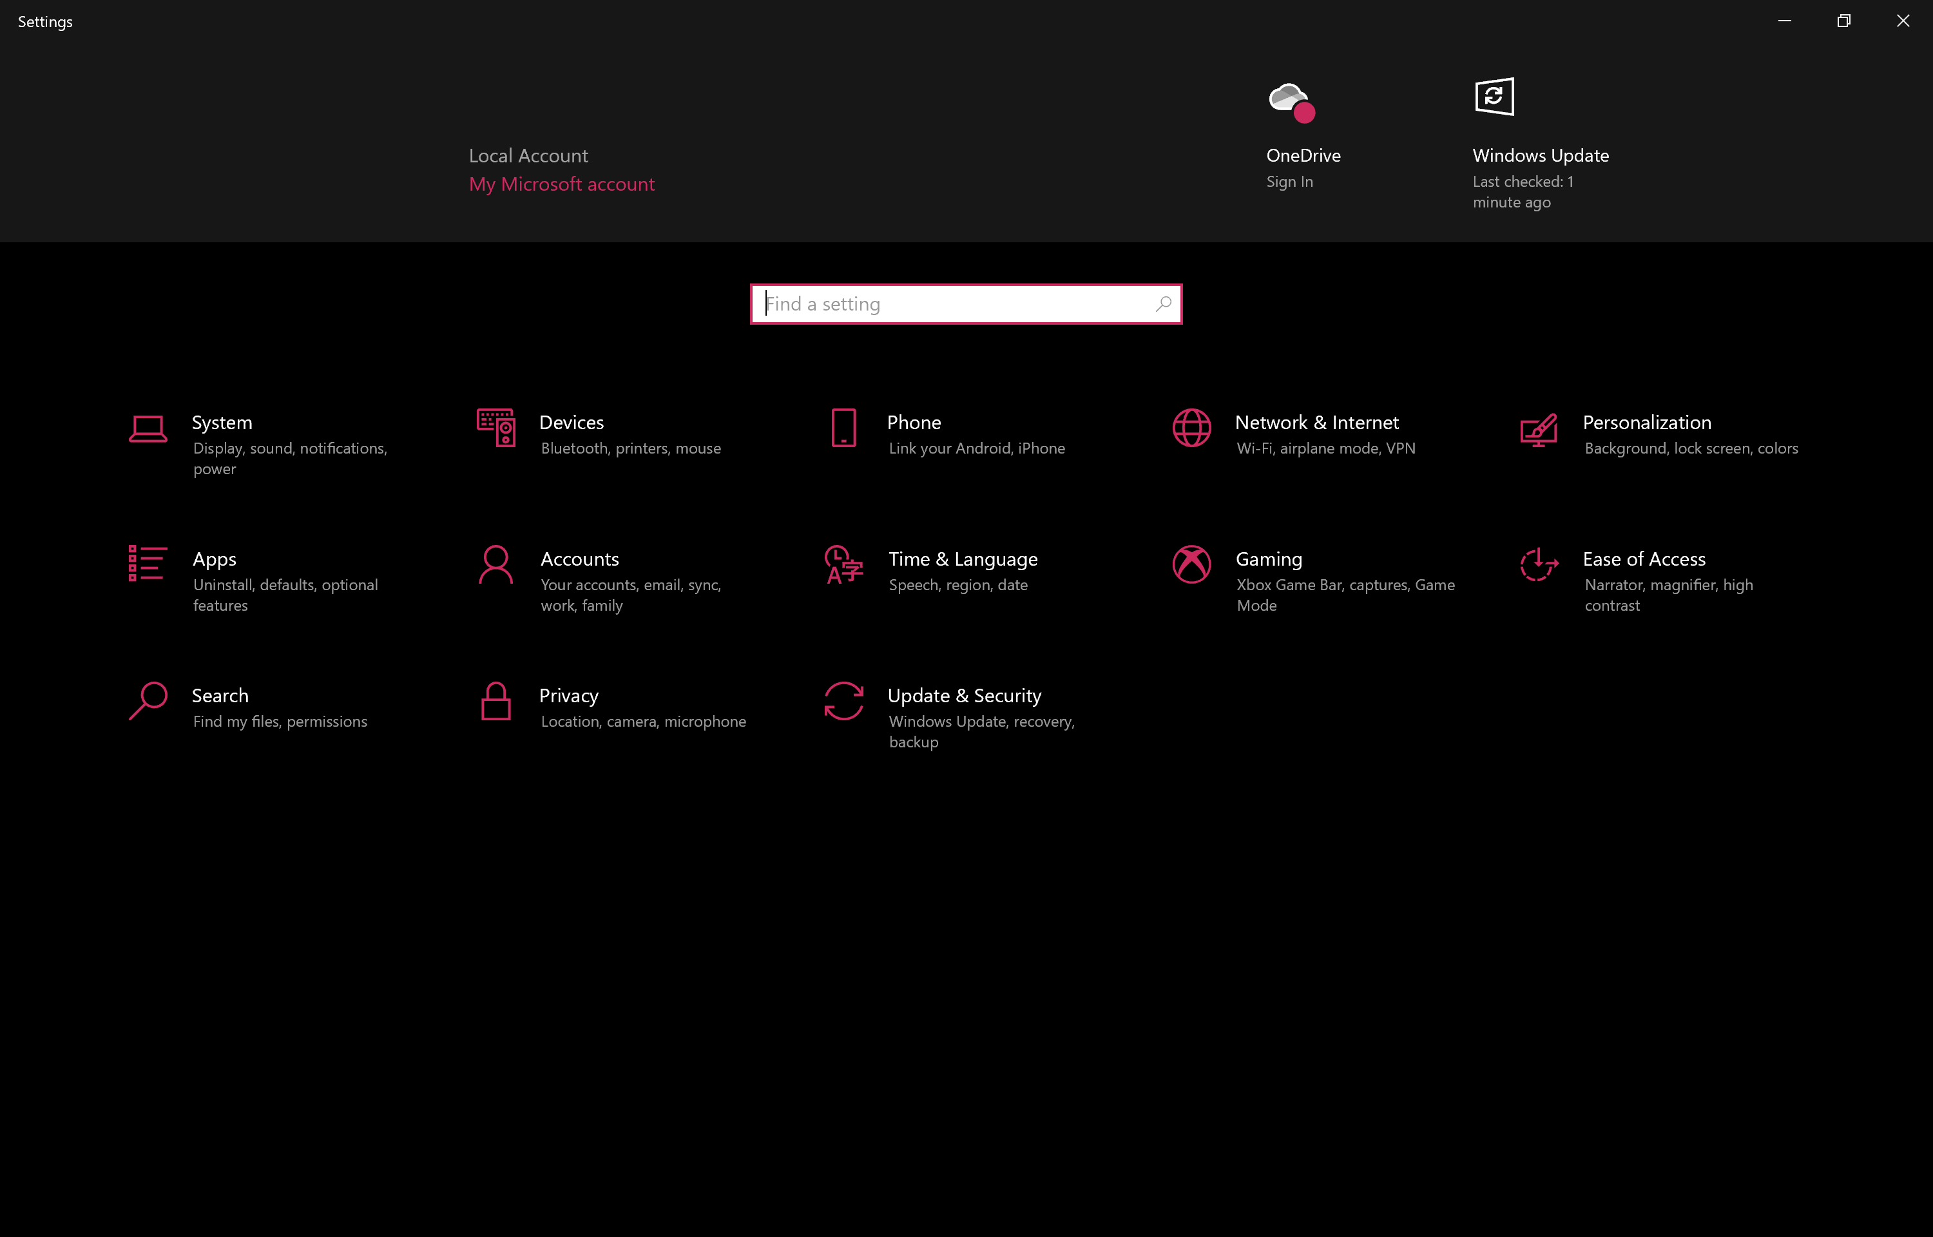Open Time & Language title
Viewport: 1933px width, 1237px height.
(963, 560)
